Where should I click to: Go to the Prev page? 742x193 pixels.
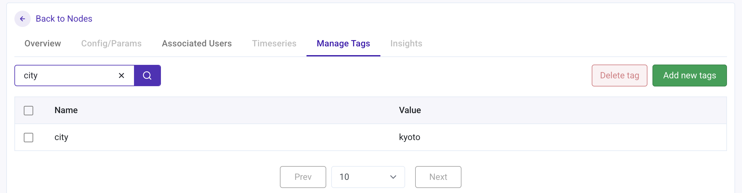303,177
